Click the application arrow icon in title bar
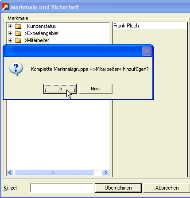190x198 pixels. (6, 7)
